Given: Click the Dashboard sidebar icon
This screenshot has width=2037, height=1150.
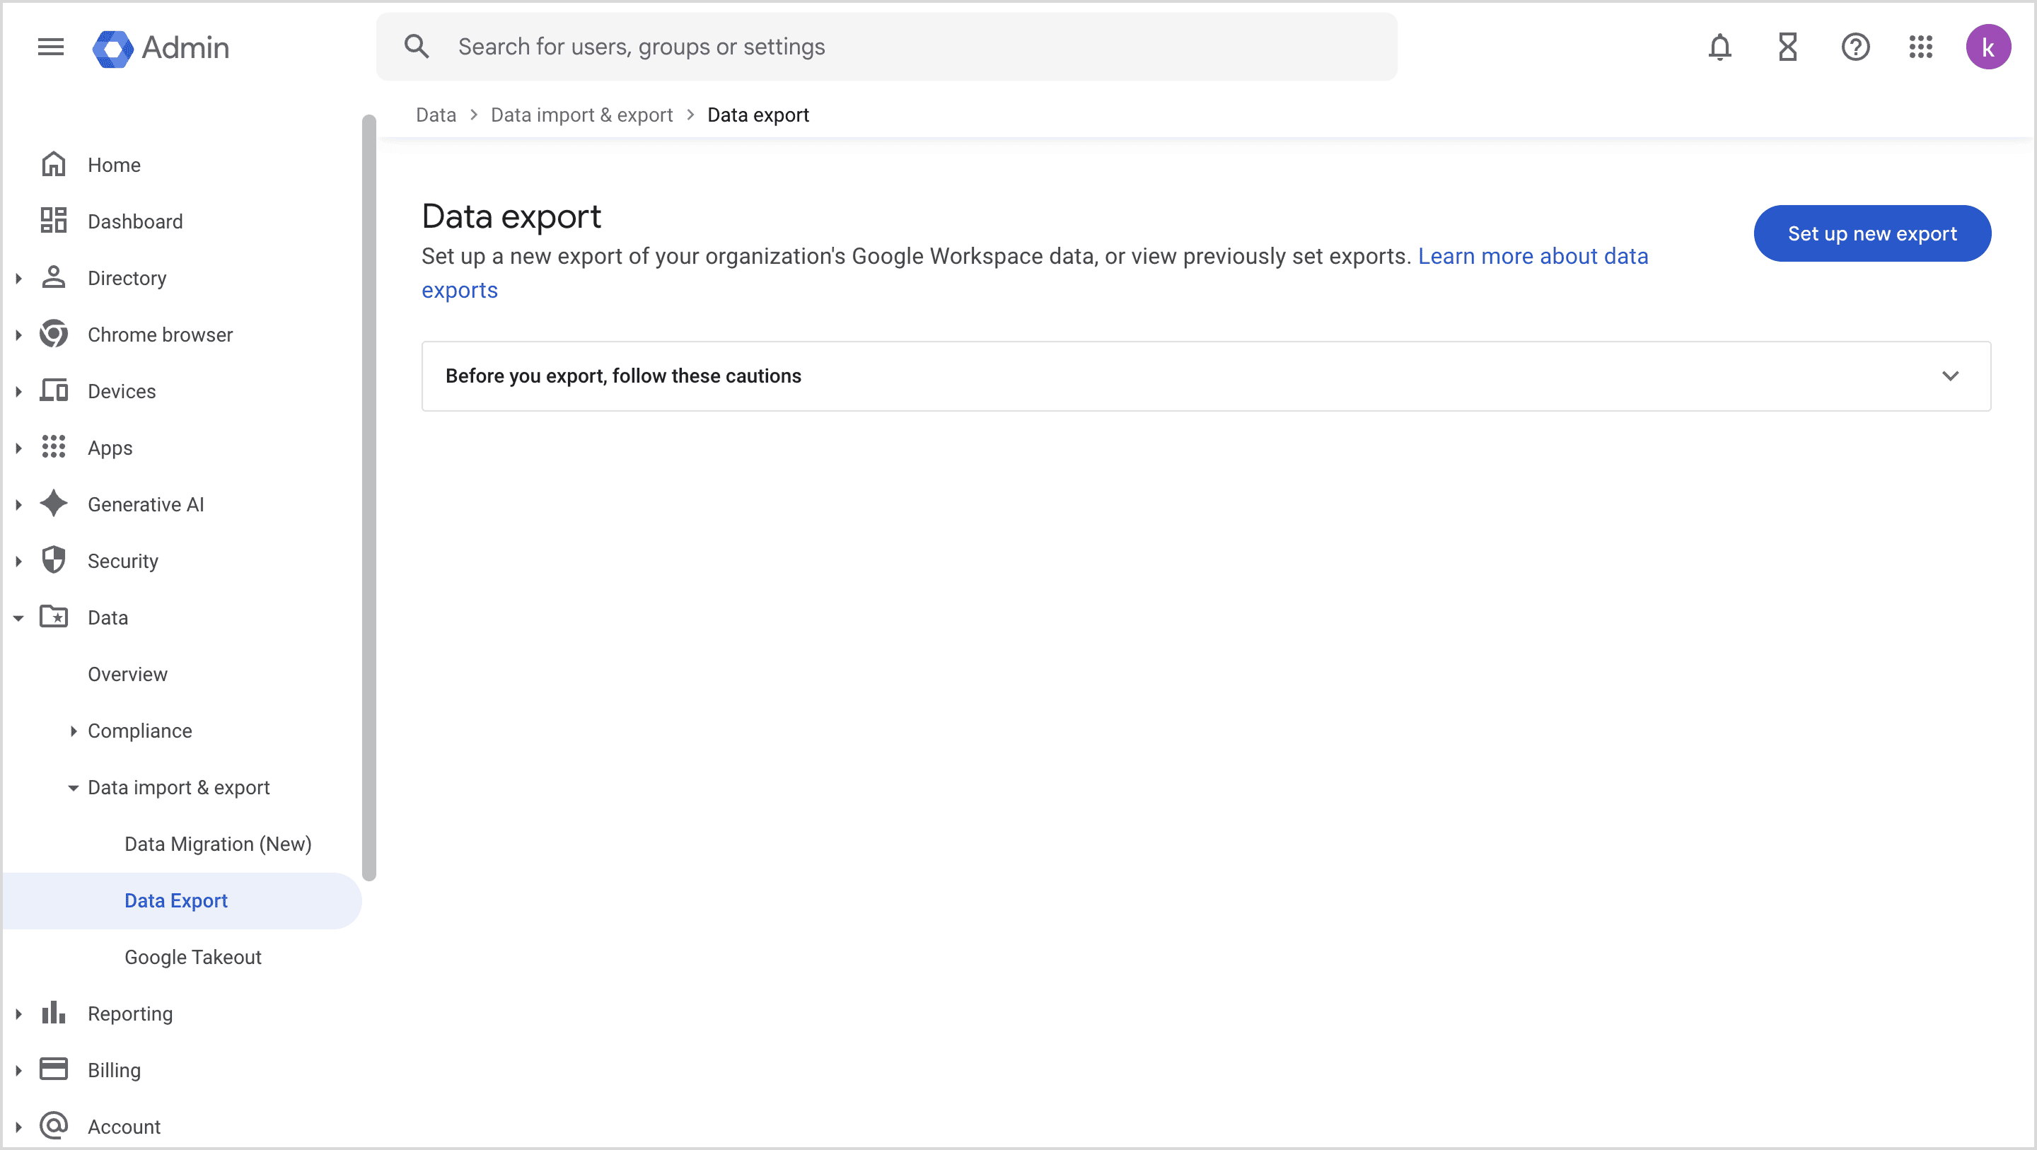Looking at the screenshot, I should click(x=54, y=221).
